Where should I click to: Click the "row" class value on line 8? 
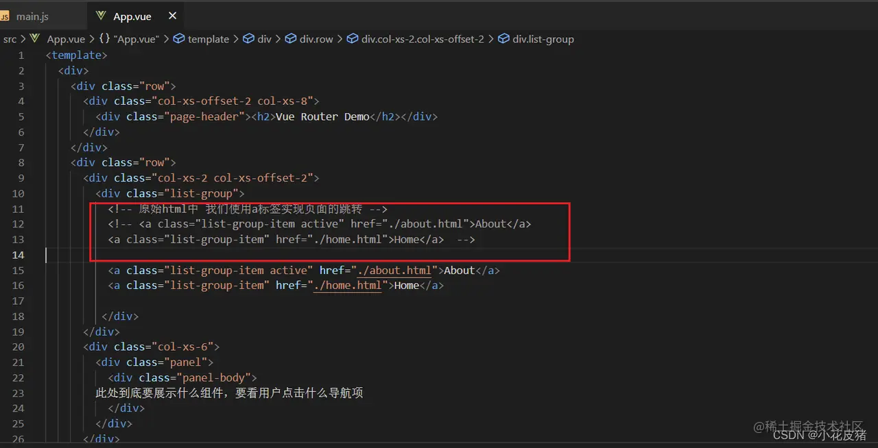pos(155,162)
